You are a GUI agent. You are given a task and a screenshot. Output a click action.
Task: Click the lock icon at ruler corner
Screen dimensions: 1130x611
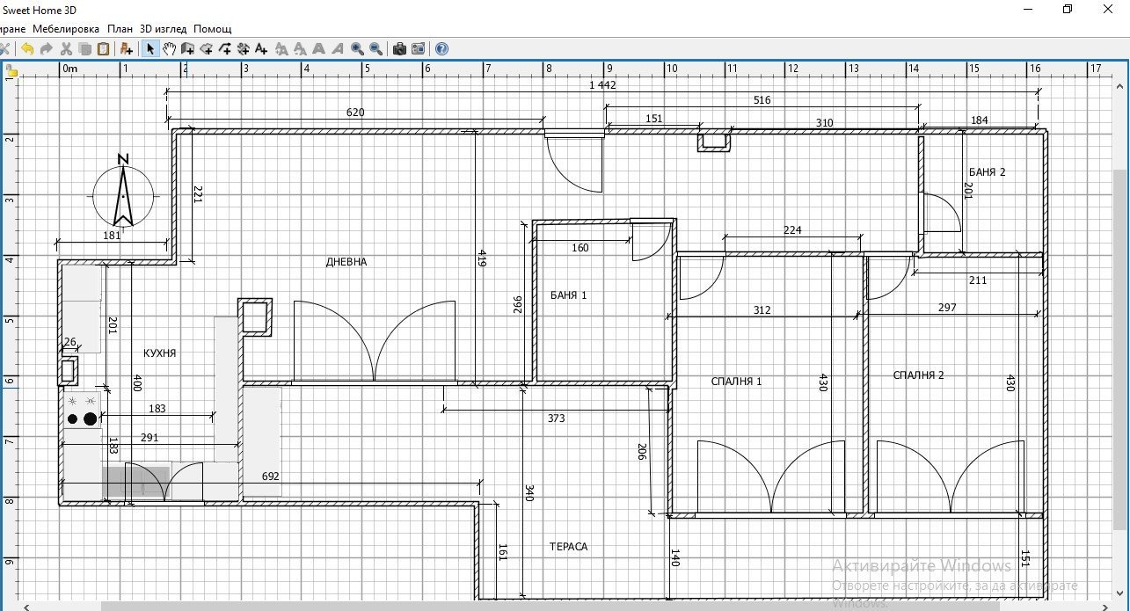(11, 69)
